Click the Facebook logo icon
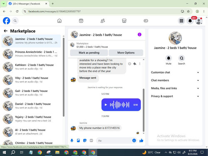The width and height of the screenshot is (208, 156). pos(6,21)
